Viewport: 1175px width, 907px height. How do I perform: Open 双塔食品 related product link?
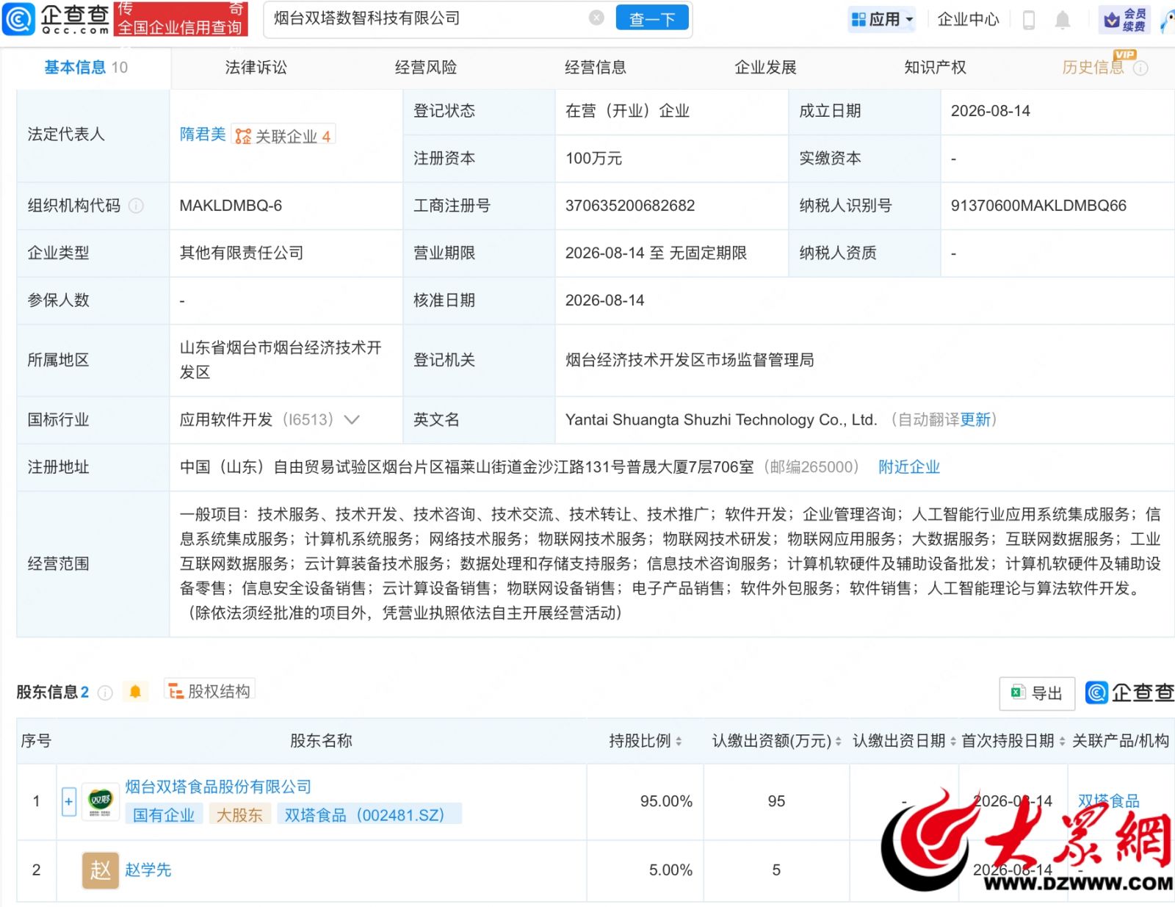(1108, 801)
